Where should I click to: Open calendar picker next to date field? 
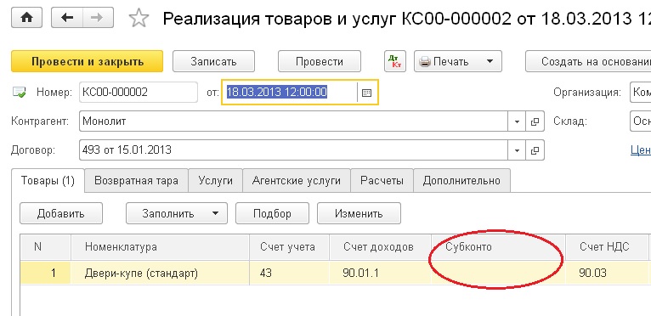click(366, 93)
